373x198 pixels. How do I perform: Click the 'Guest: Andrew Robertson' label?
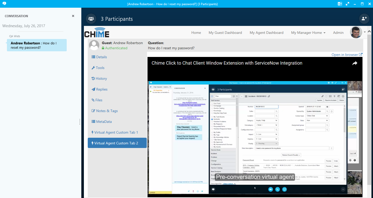122,43
